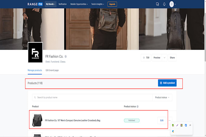
Task: Click the Product column header
Action: click(x=35, y=106)
